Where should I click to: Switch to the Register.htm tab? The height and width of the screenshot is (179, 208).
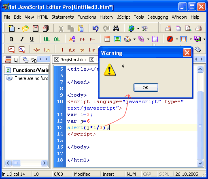(73, 60)
